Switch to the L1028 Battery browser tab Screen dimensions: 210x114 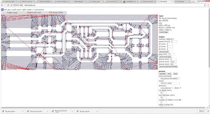tap(131, 2)
